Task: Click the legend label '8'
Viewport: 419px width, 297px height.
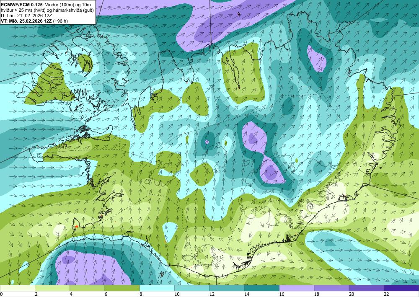Action: click(141, 294)
